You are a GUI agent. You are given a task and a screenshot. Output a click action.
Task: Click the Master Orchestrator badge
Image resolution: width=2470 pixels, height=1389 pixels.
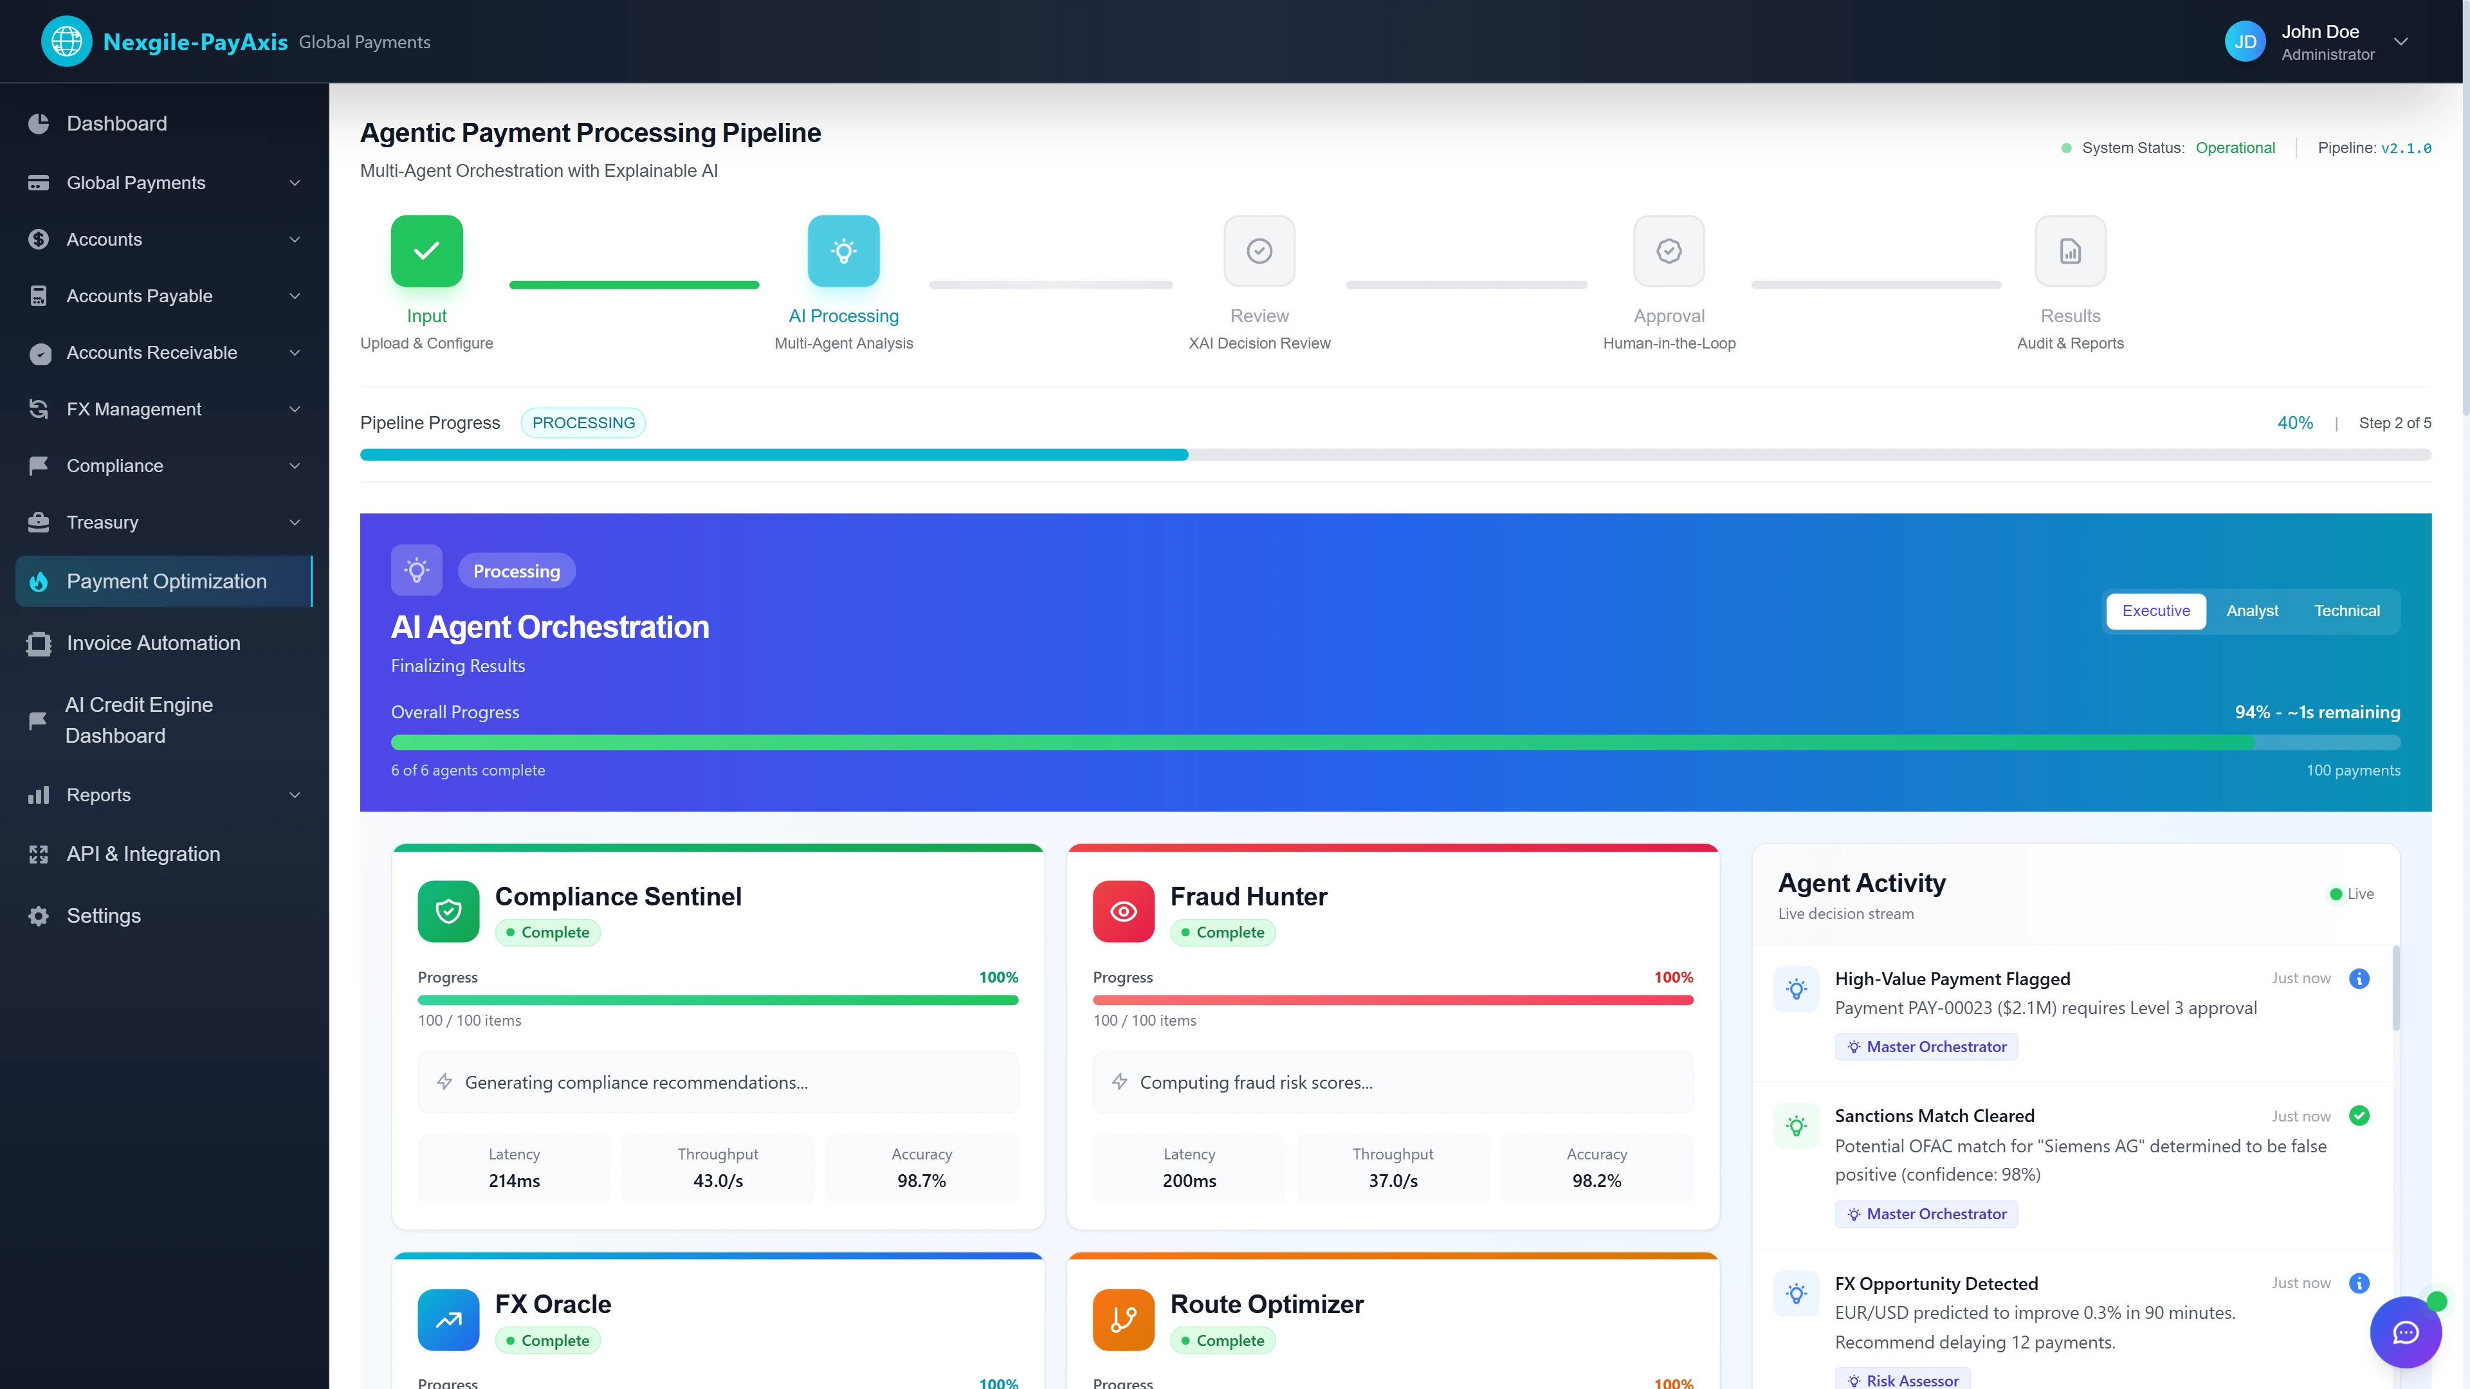[1926, 1046]
